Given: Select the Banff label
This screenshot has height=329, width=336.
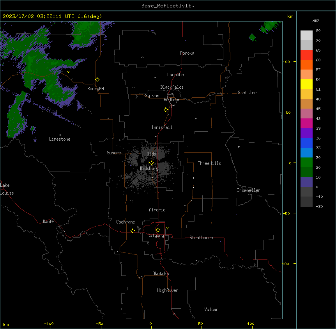Looking at the screenshot, I should [48, 222].
